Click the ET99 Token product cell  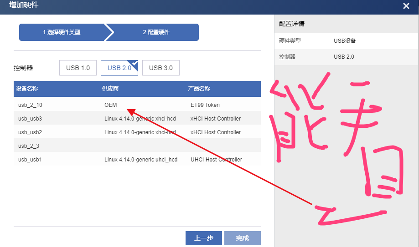coord(205,105)
